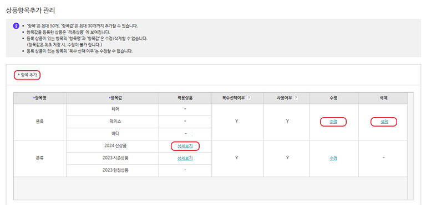The image size is (426, 205).
Task: Open the help icon beside 복수선택여부
Action: [x=248, y=98]
